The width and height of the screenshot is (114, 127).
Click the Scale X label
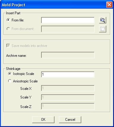click(x=26, y=89)
